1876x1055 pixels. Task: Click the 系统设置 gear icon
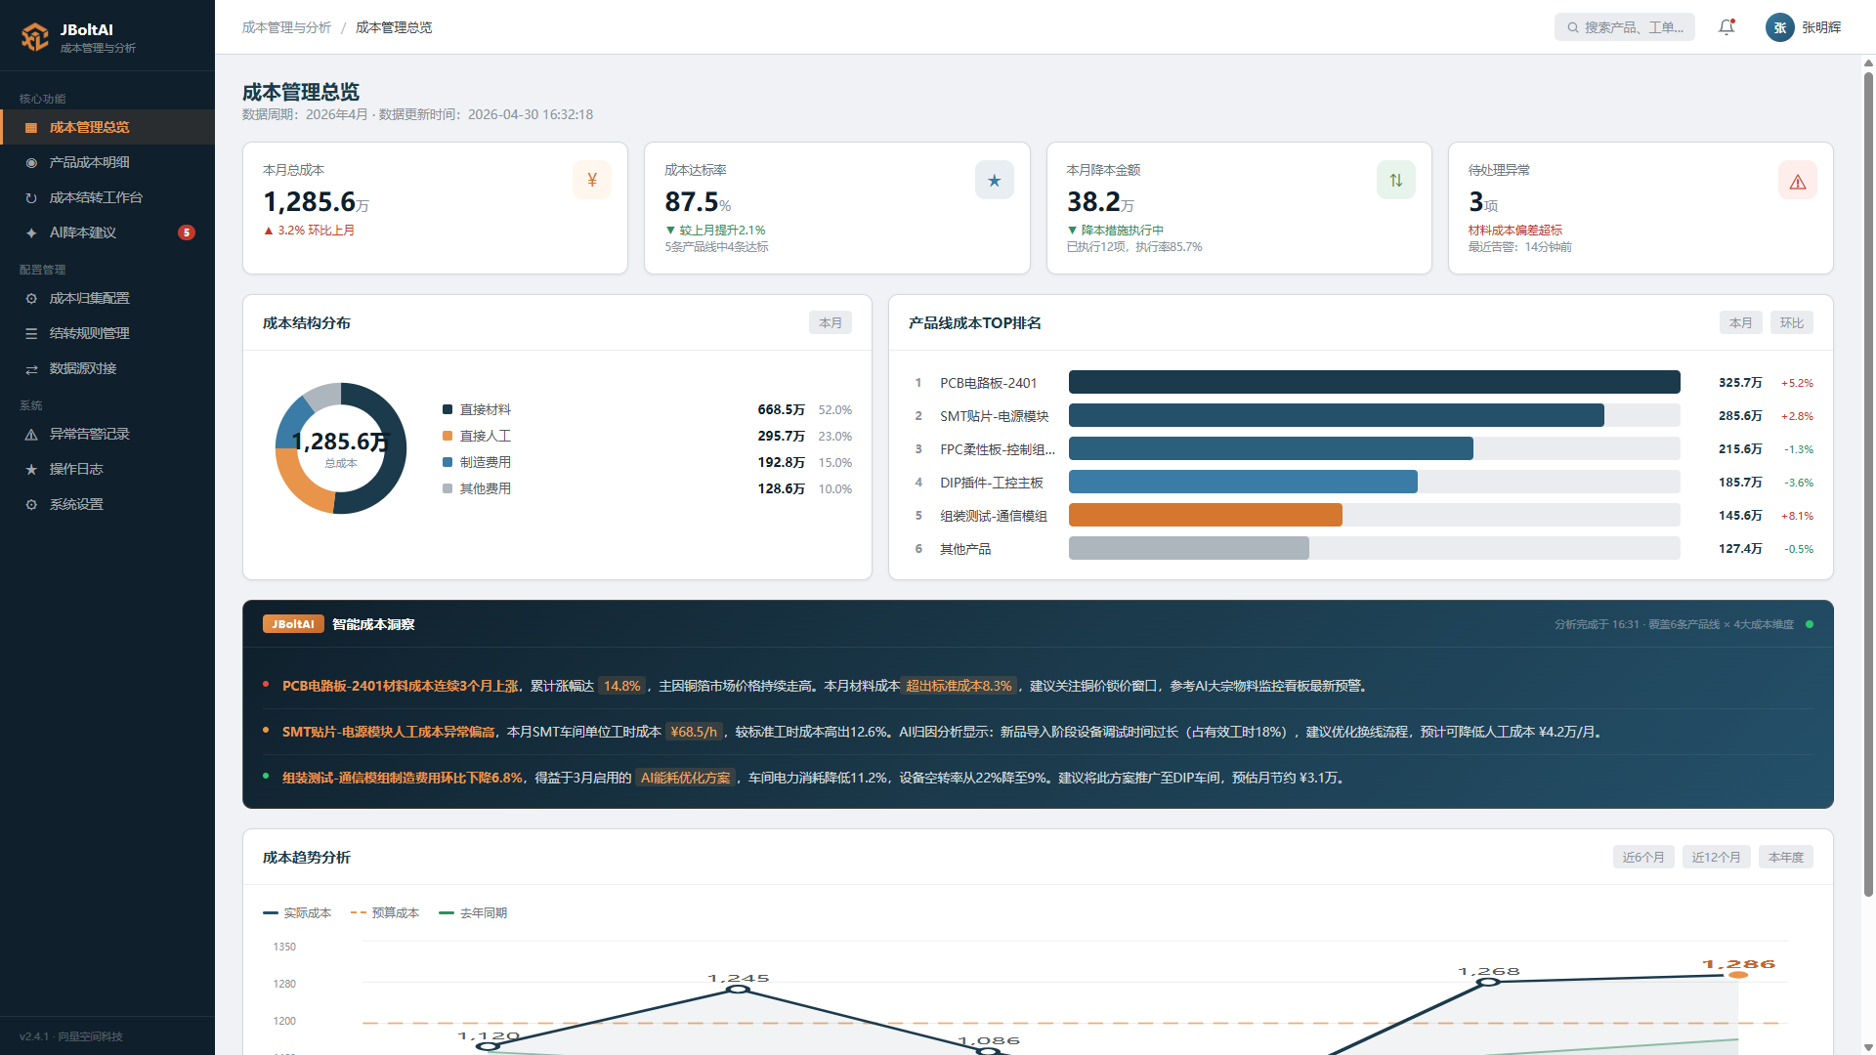[31, 505]
